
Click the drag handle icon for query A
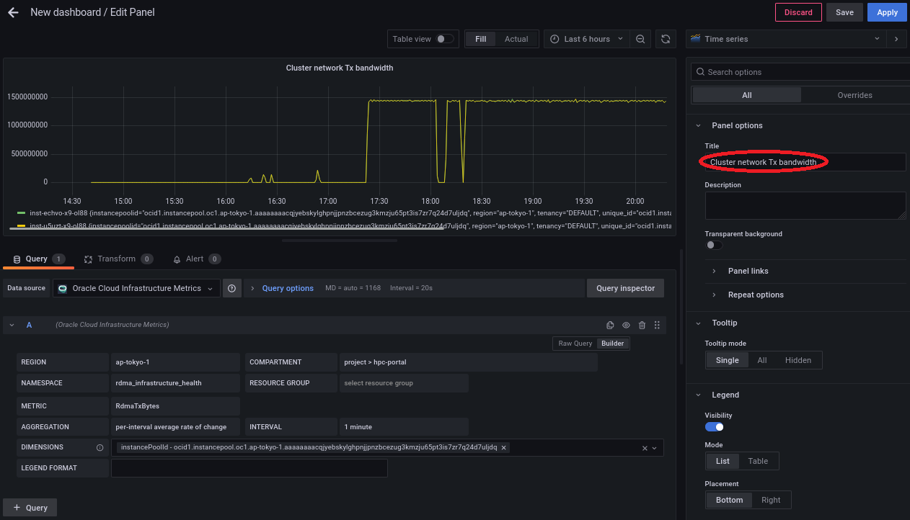(657, 326)
